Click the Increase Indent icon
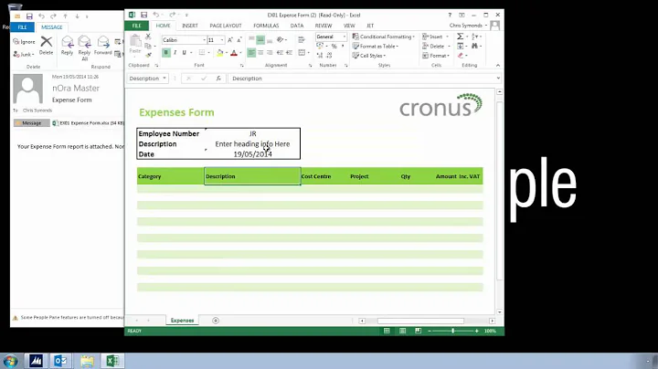This screenshot has height=369, width=658. 289,52
